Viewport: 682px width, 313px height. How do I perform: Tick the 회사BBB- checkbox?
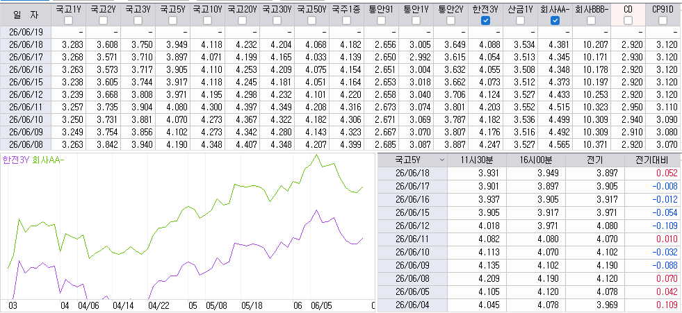click(x=591, y=20)
